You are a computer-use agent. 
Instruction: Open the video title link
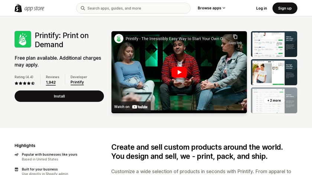pyautogui.click(x=175, y=39)
